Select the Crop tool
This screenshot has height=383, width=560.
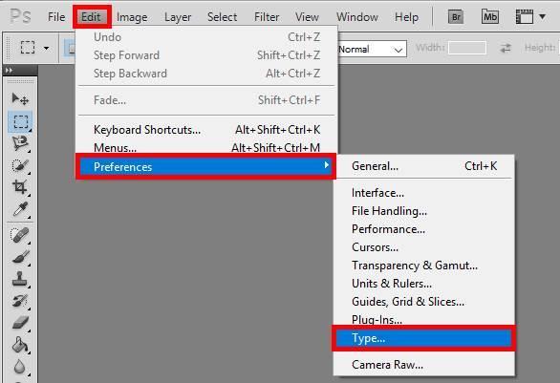click(20, 187)
